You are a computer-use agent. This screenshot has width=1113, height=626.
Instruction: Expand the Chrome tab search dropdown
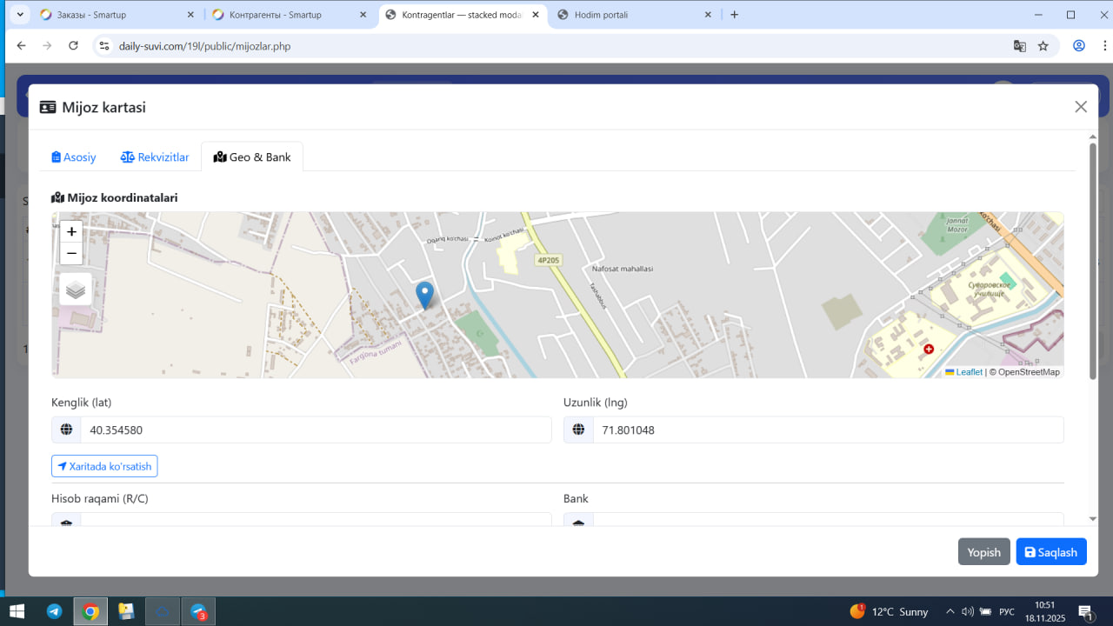coord(20,15)
